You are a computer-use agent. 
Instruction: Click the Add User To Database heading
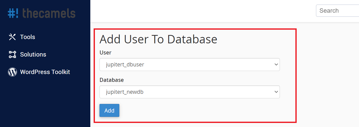point(158,39)
